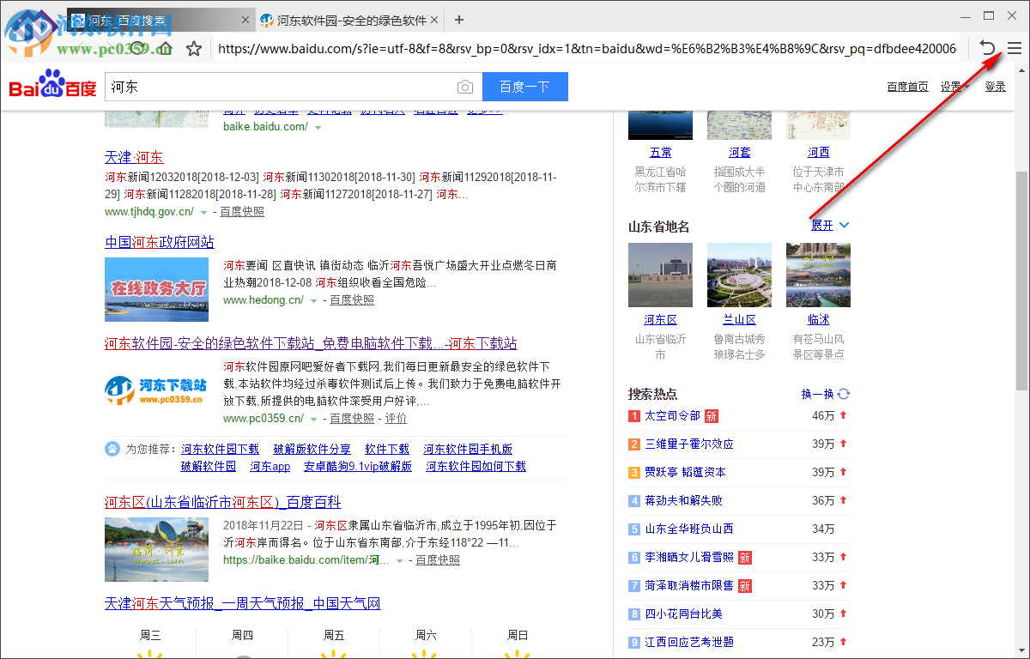Click the 河东下载站 site logo
Viewport: 1030px width, 659px height.
(155, 389)
